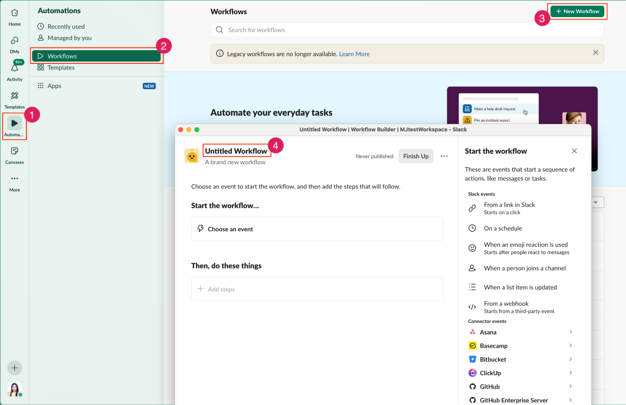The image size is (626, 405).
Task: Open the Learn More link
Action: (354, 54)
